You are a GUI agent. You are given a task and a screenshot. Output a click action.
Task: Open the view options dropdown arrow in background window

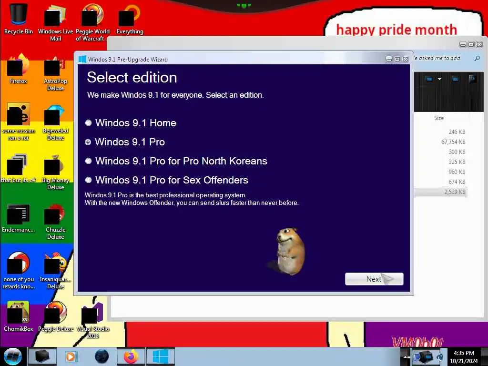coord(439,79)
